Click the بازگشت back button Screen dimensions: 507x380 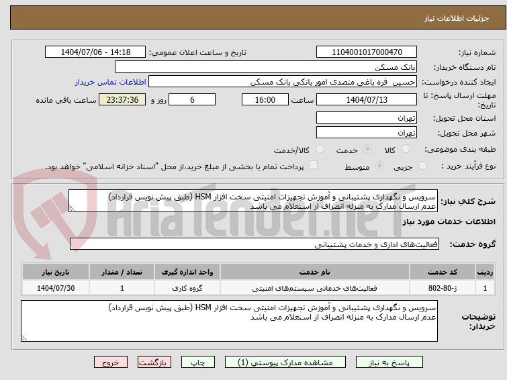click(154, 363)
